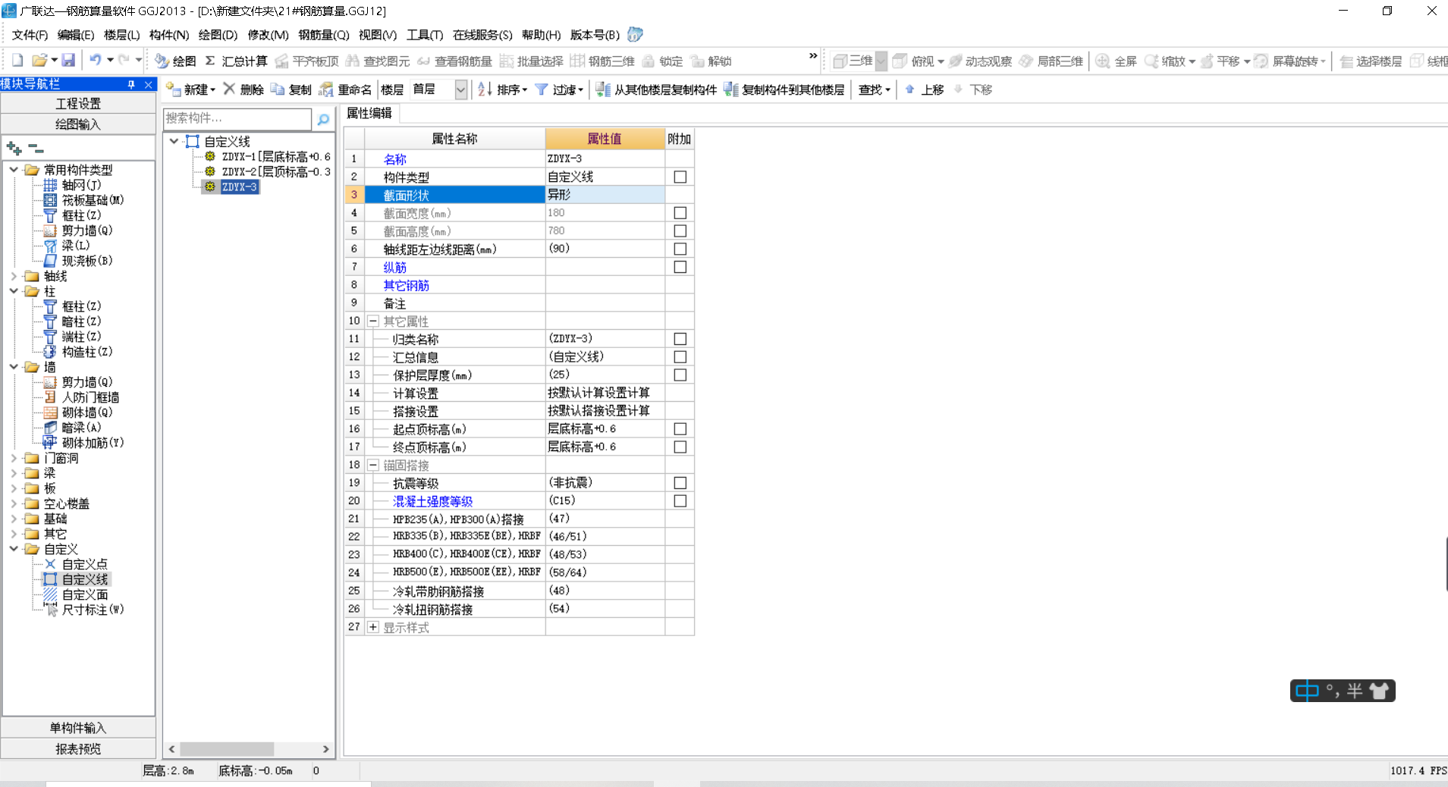1448x787 pixels.
Task: Select 现浇板(B) tree item
Action: 78,261
